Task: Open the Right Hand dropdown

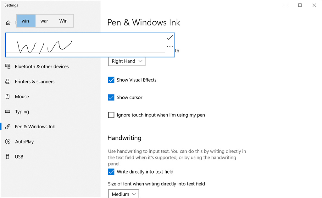Action: tap(127, 61)
